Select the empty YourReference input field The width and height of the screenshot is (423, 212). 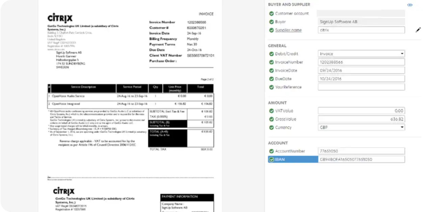tap(361, 87)
